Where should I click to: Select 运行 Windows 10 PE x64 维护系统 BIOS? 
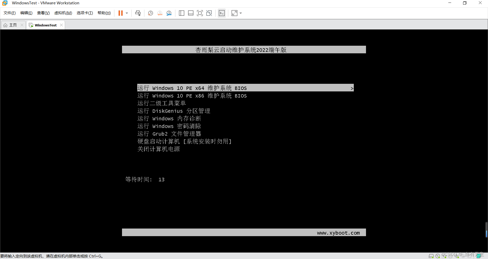pos(245,88)
